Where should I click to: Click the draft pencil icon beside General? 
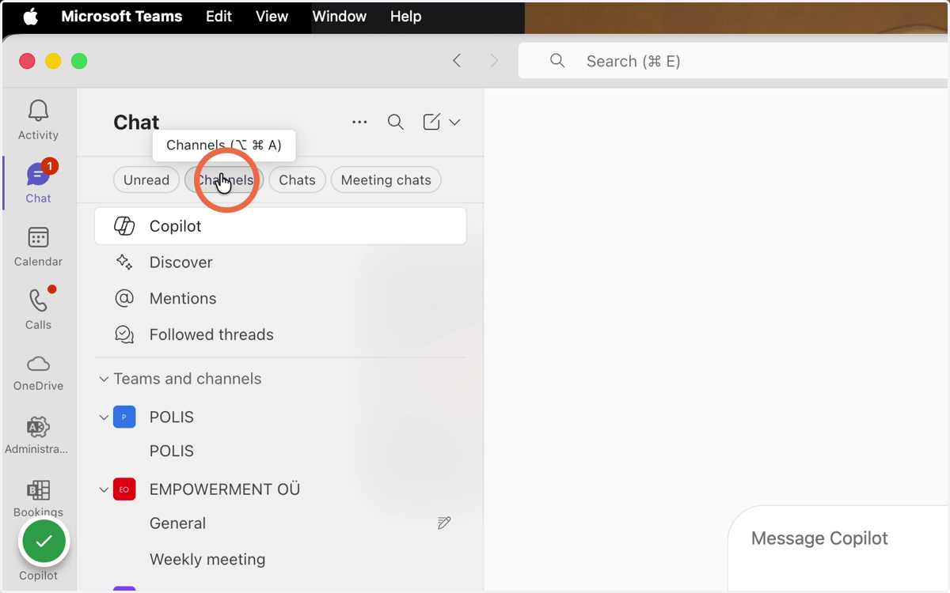[444, 523]
